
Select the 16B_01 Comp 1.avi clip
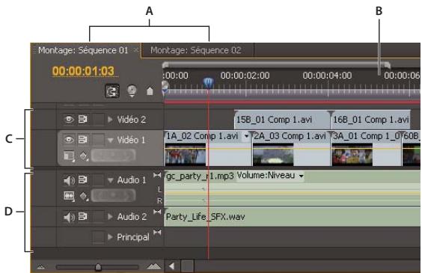coord(370,120)
